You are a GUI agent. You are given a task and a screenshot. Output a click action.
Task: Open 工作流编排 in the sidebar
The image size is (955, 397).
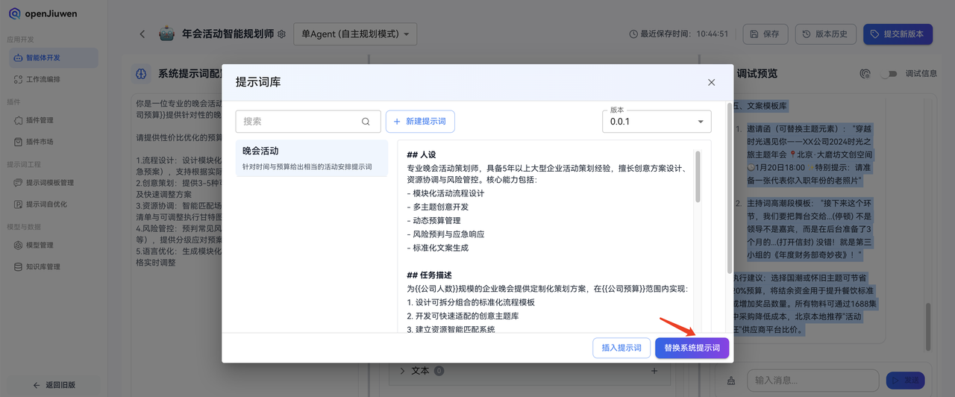(53, 79)
